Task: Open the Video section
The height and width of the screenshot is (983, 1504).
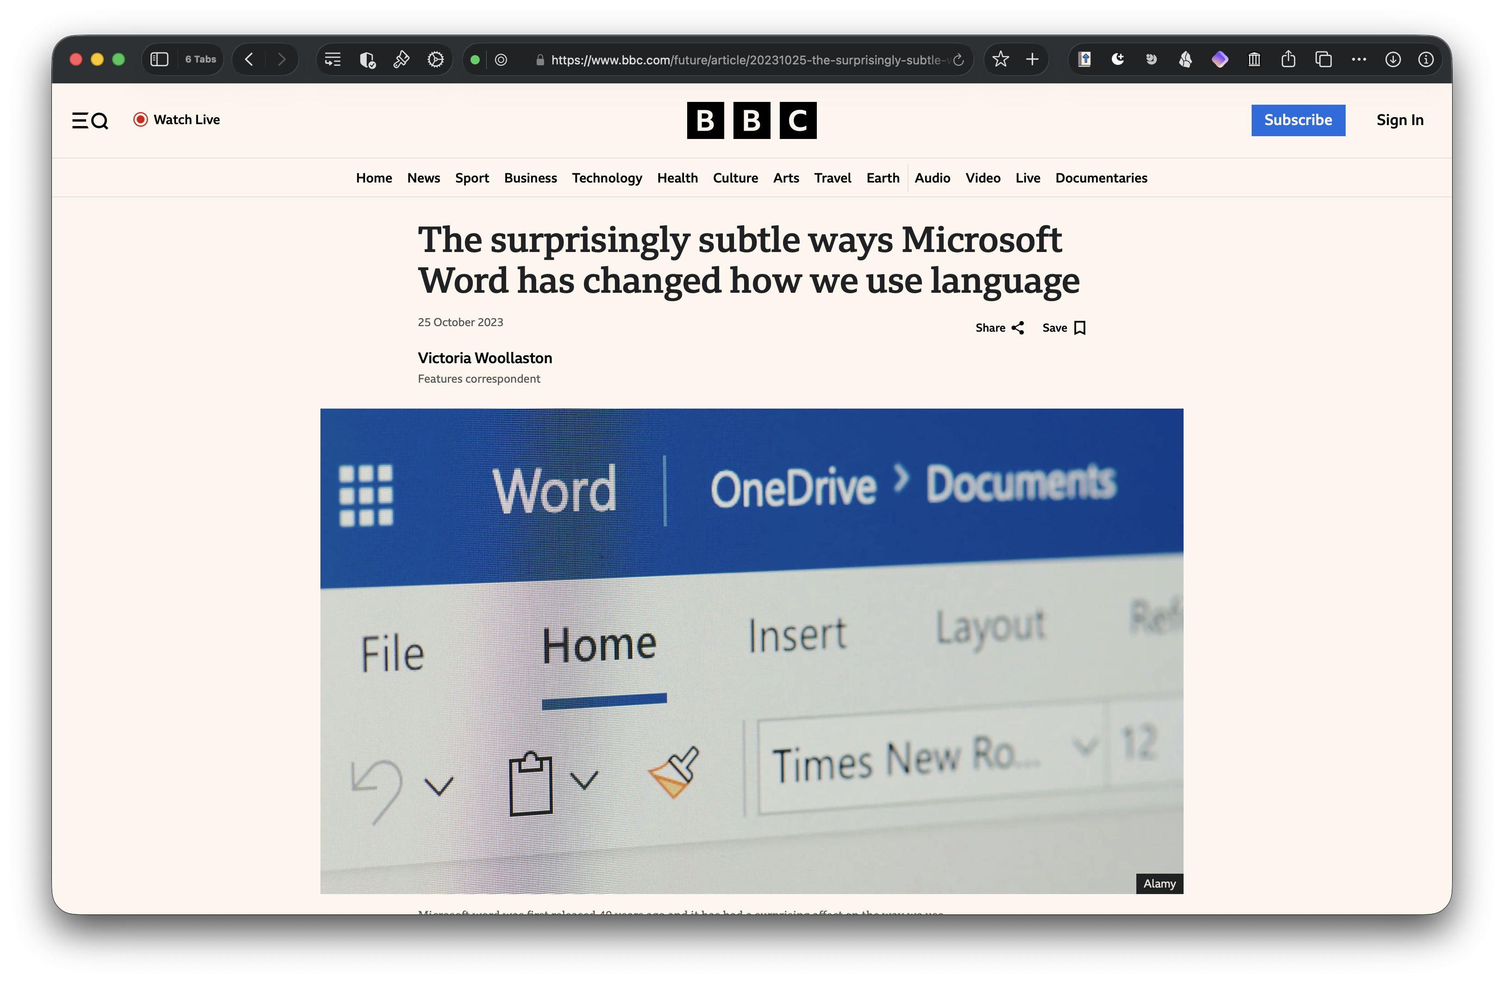Action: click(x=983, y=178)
